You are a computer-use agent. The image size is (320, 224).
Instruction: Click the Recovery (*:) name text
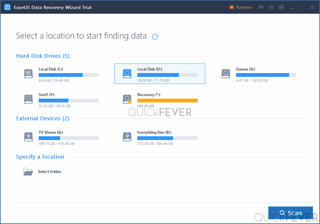pos(149,95)
